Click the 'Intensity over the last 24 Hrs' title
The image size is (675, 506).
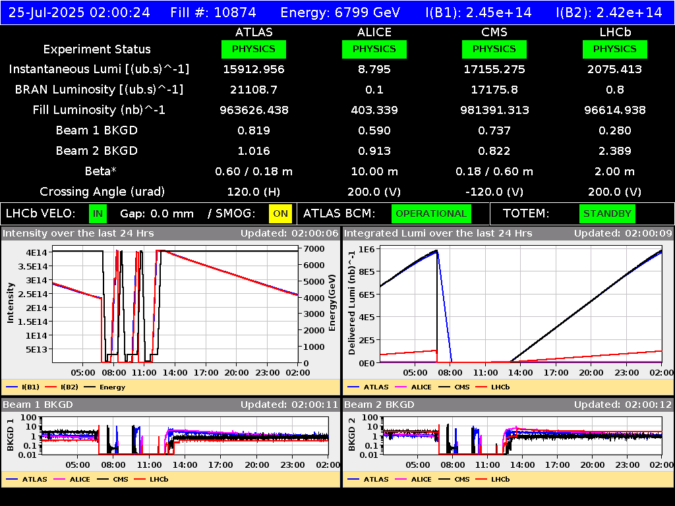coord(78,233)
